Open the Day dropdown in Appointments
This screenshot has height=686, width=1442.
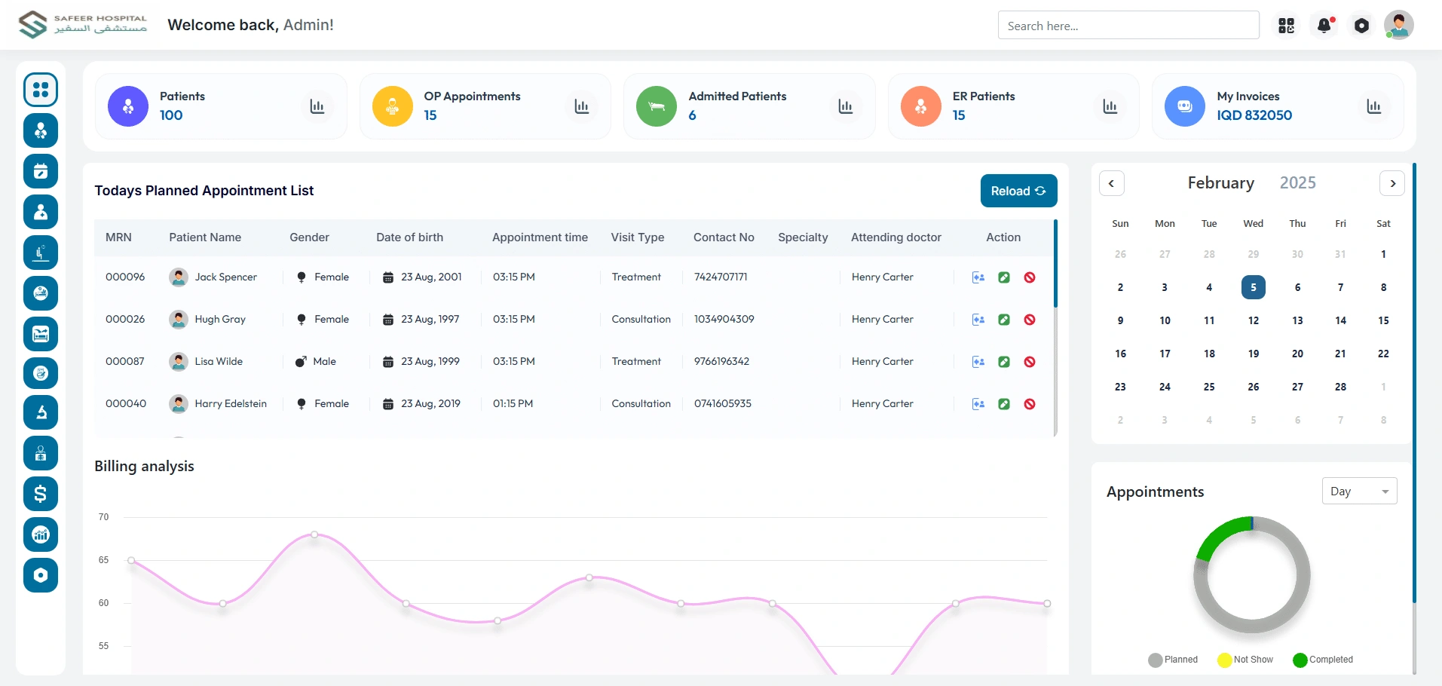tap(1359, 491)
